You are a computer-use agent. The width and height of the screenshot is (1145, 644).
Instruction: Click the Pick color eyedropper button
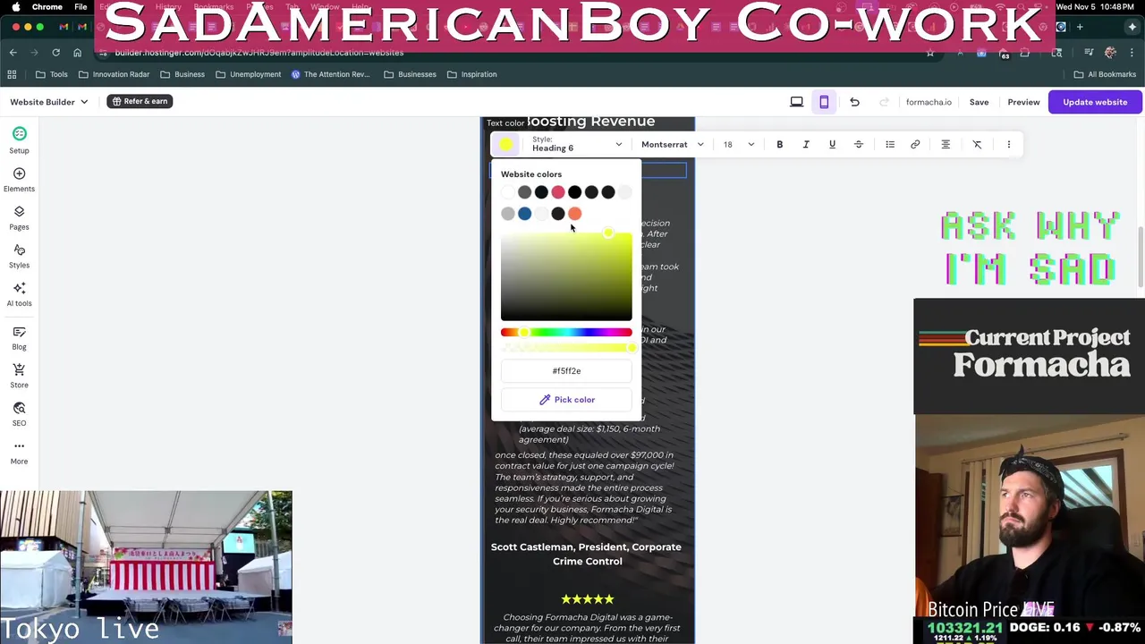(566, 400)
